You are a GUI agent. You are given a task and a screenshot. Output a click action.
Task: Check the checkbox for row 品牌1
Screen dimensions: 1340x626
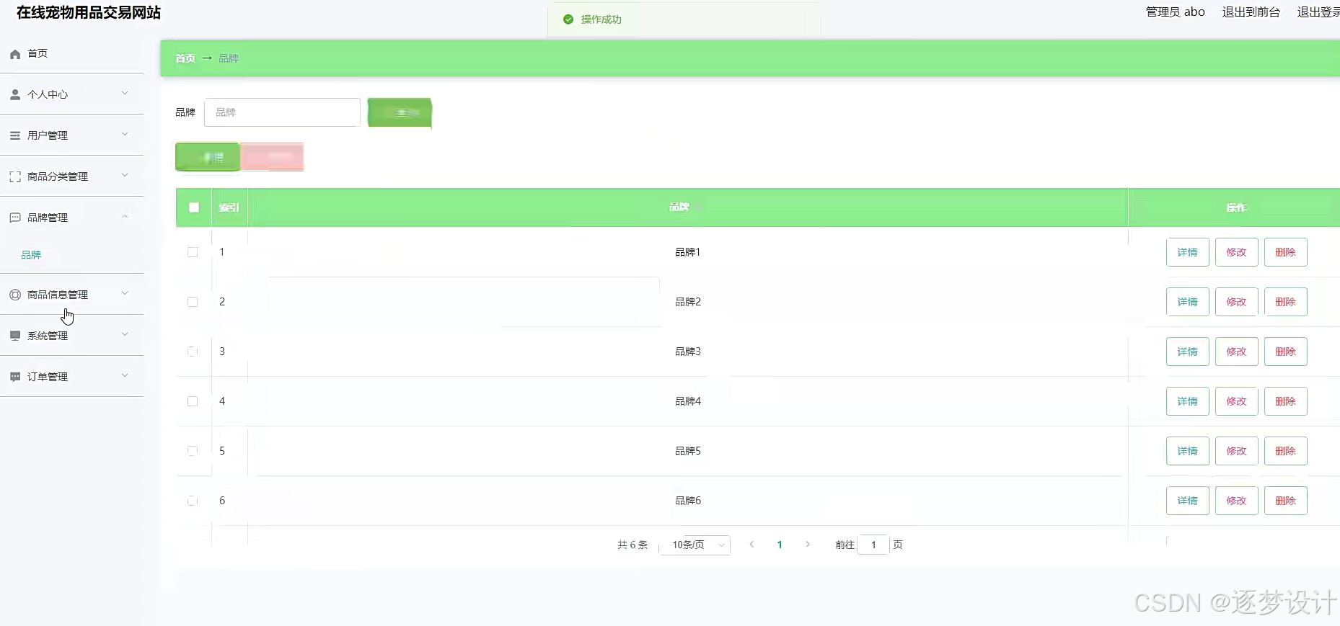193,252
